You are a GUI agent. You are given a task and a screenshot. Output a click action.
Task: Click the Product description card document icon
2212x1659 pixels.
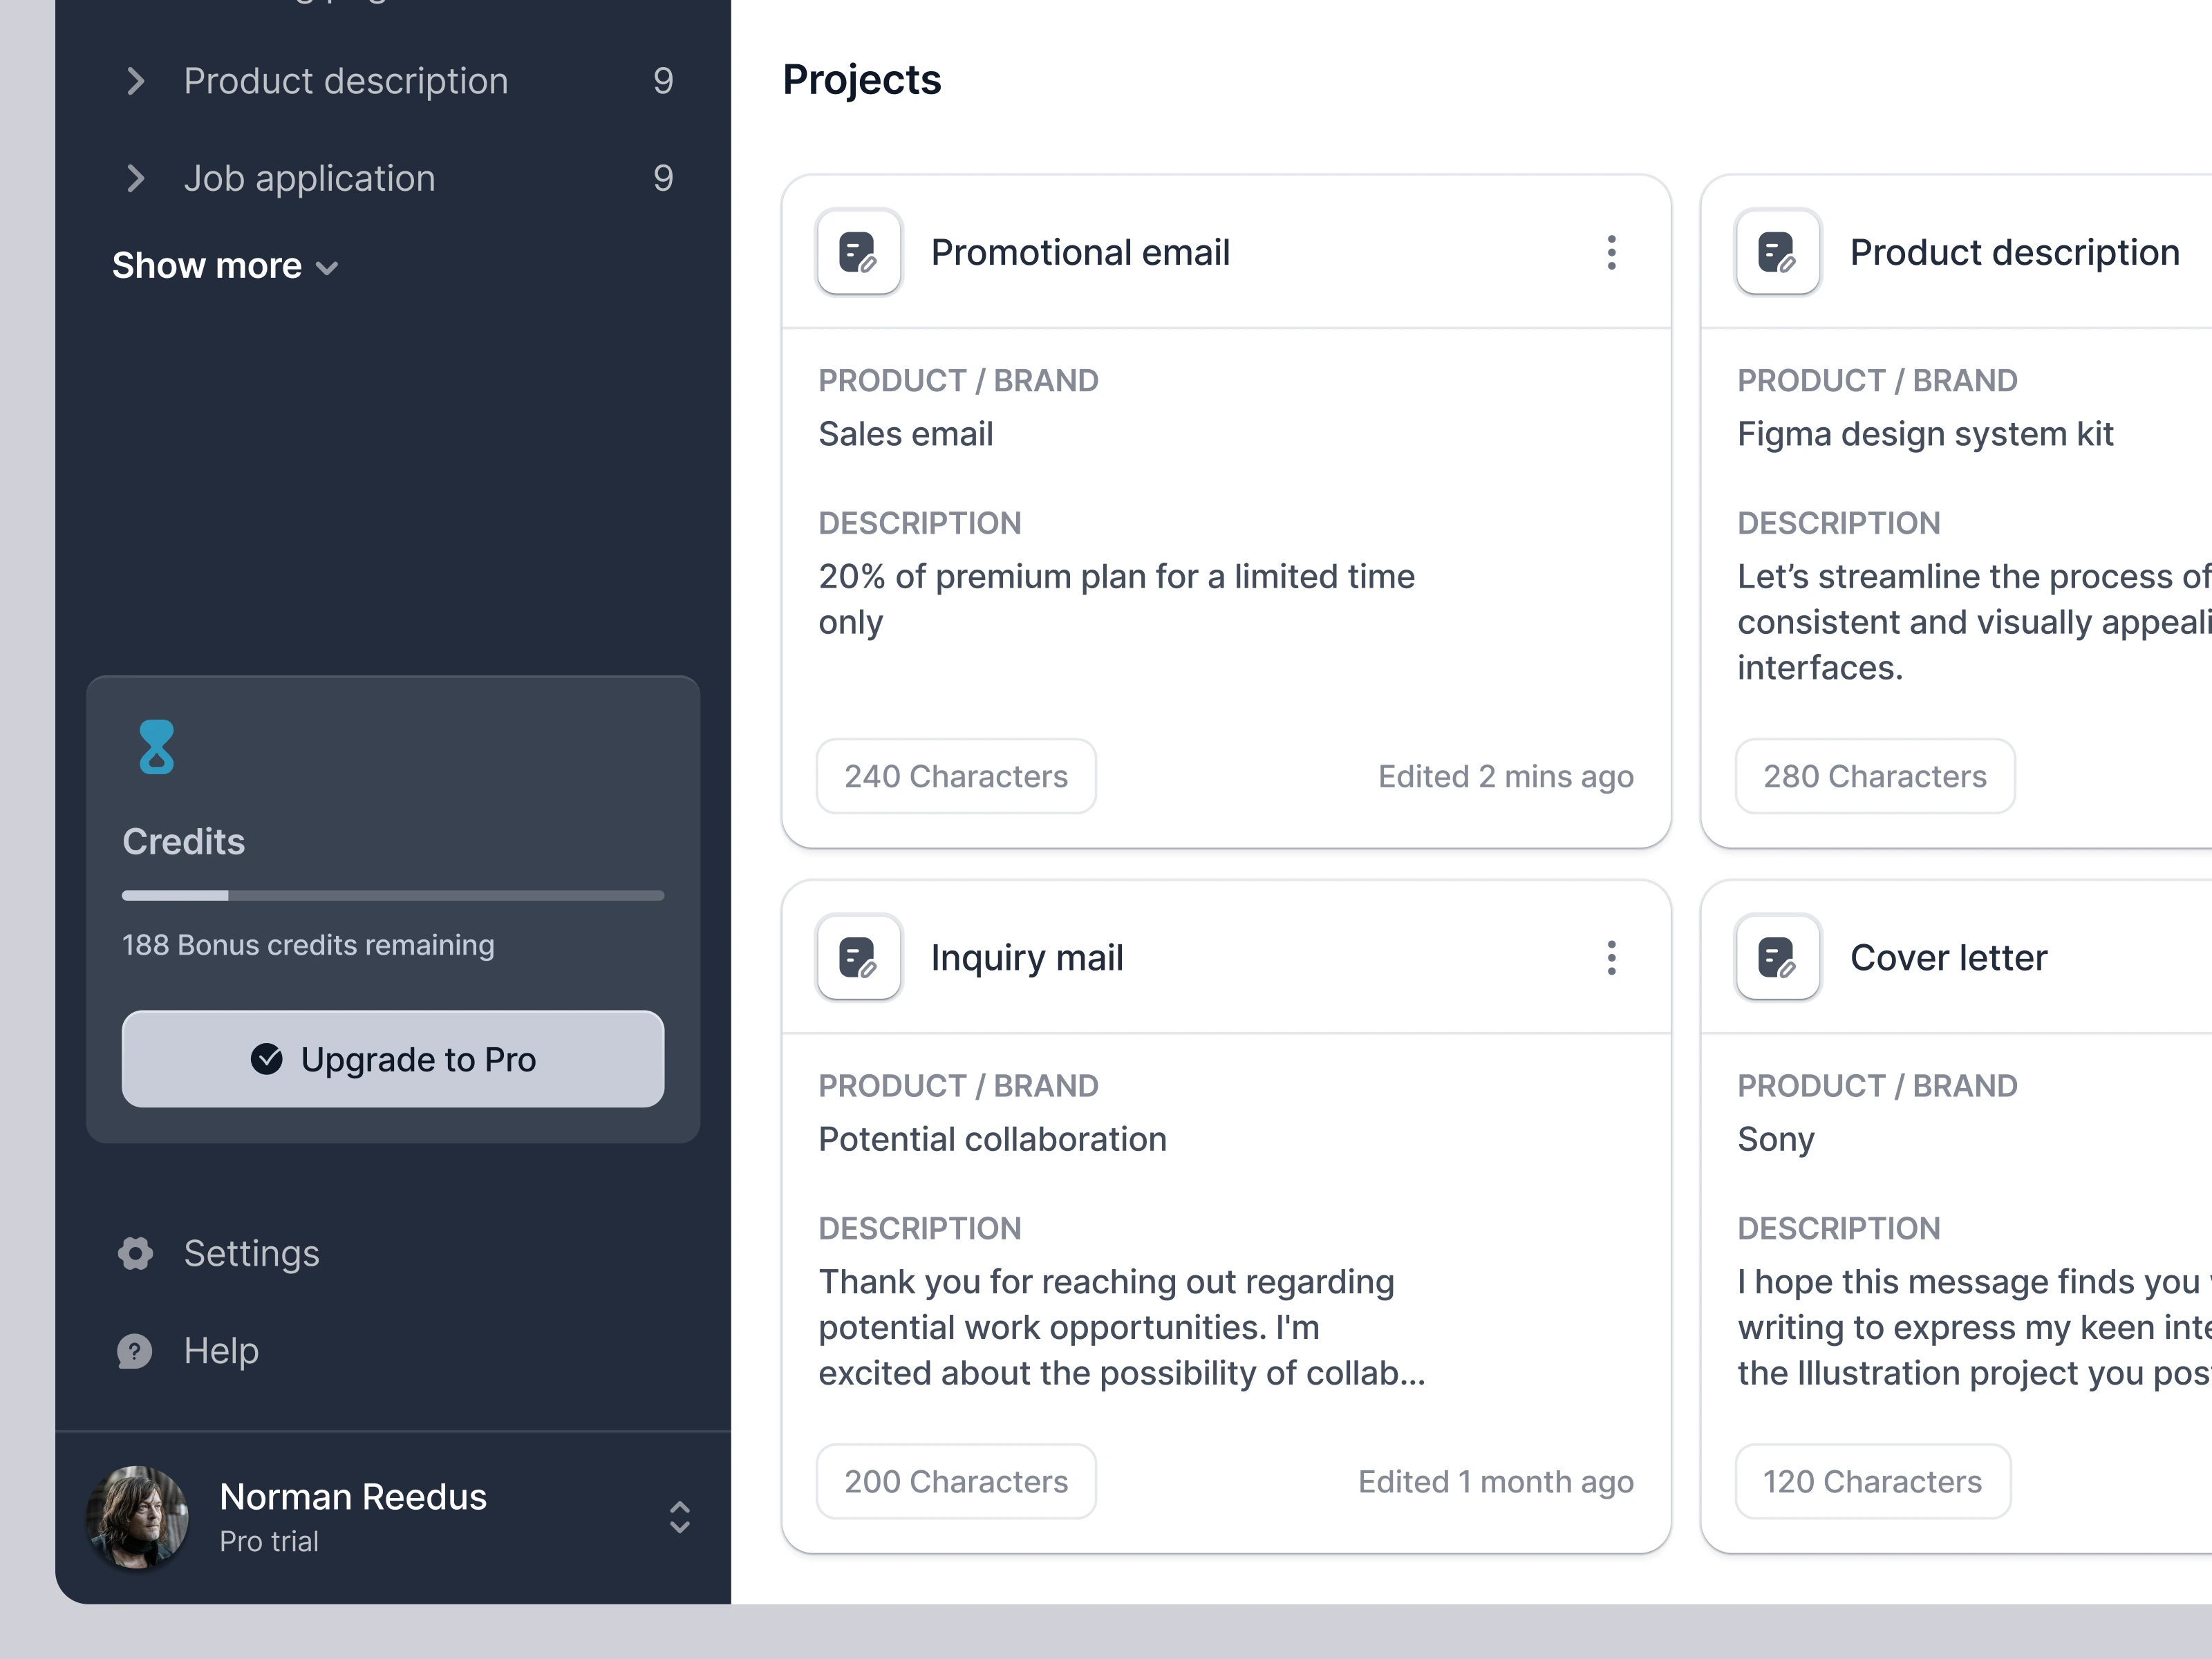click(1777, 252)
